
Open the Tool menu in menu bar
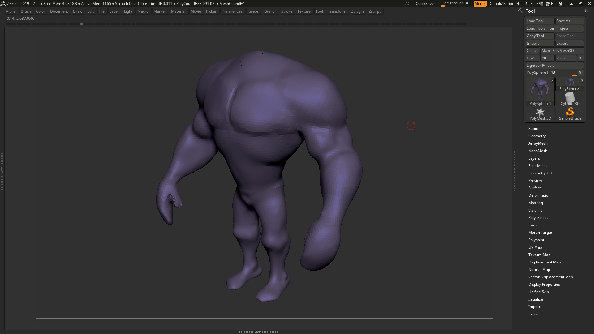pyautogui.click(x=319, y=11)
